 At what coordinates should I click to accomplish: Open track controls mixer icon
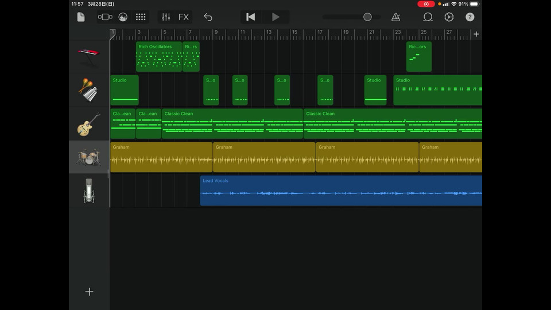166,17
